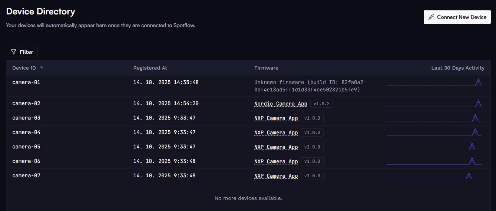Screen dimensions: 496x211
Task: Open NXP Camera App link for camera-07
Action: coord(276,176)
